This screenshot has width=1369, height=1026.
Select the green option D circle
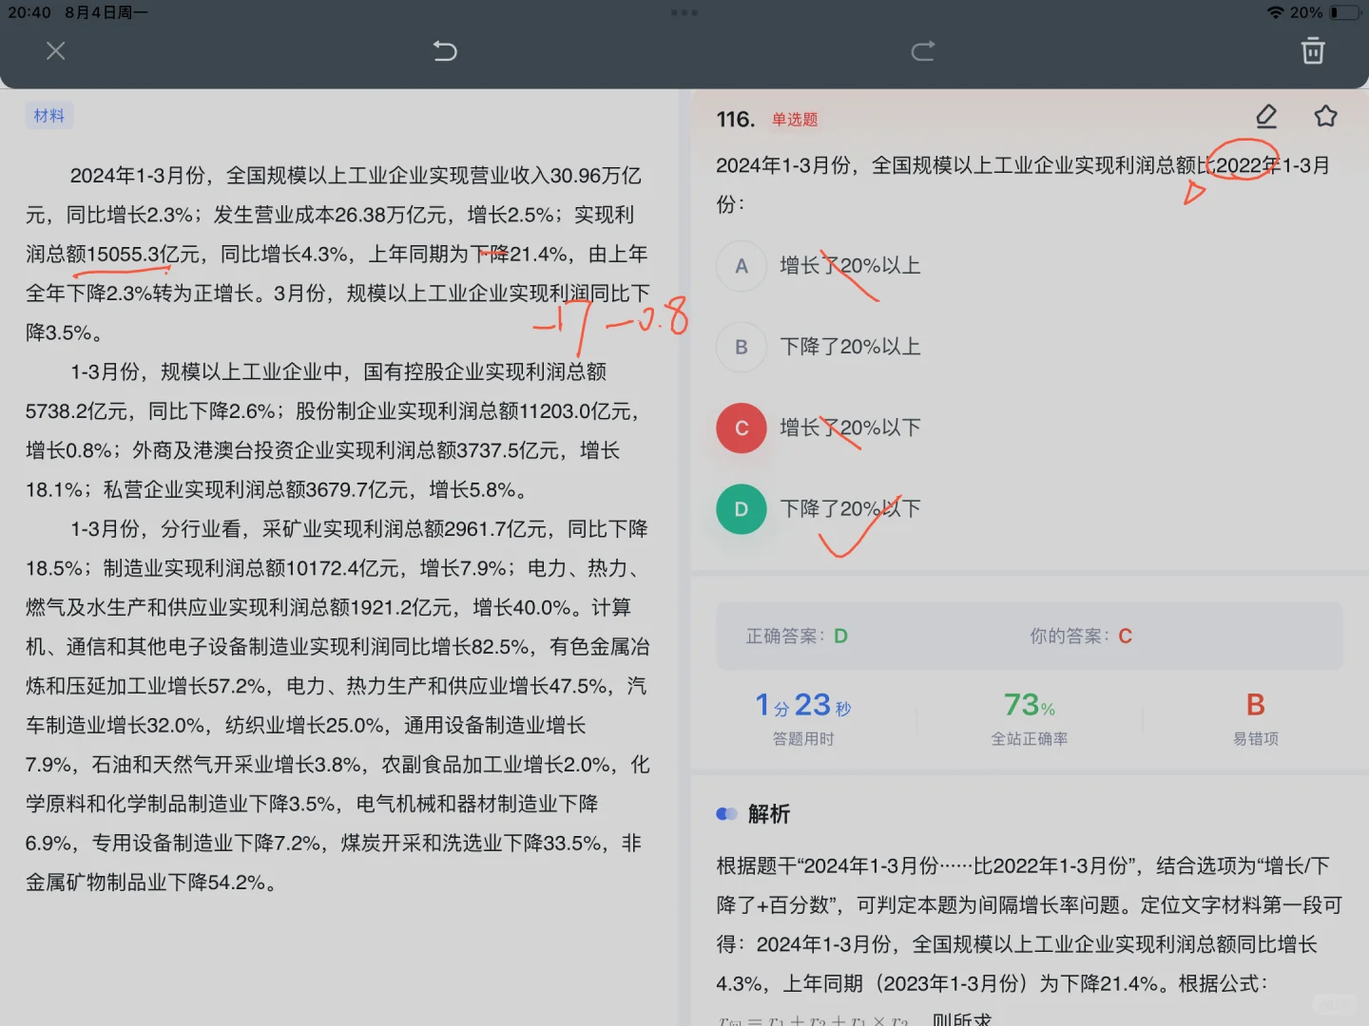[x=742, y=509]
